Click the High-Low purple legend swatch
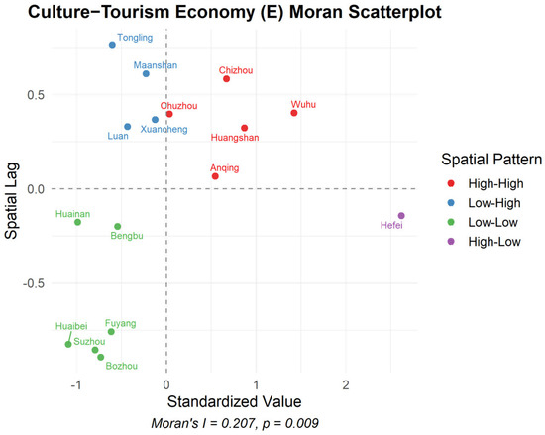This screenshot has height=435, width=545. [x=451, y=241]
